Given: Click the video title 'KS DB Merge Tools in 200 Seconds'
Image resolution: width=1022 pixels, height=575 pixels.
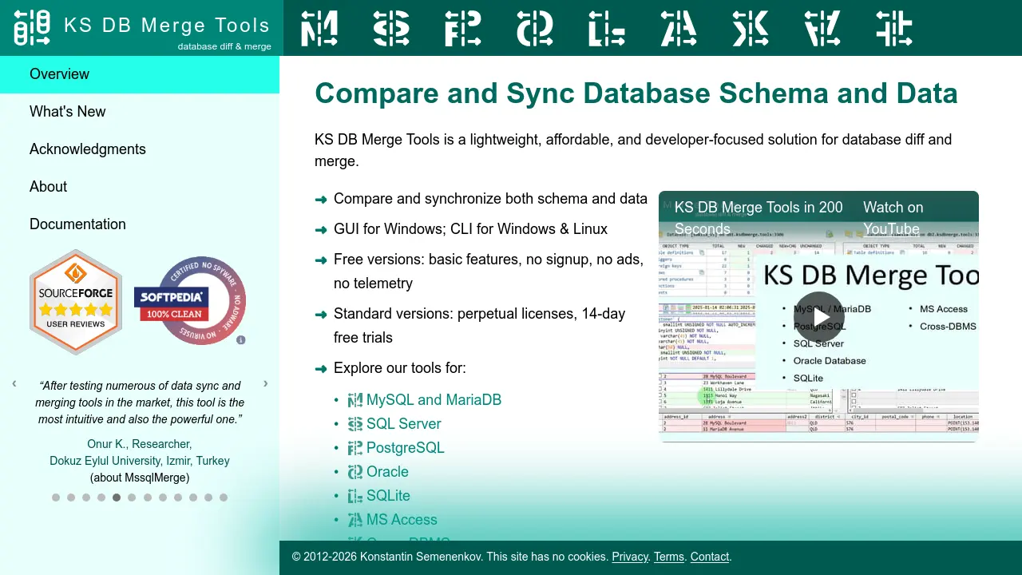Looking at the screenshot, I should (759, 218).
